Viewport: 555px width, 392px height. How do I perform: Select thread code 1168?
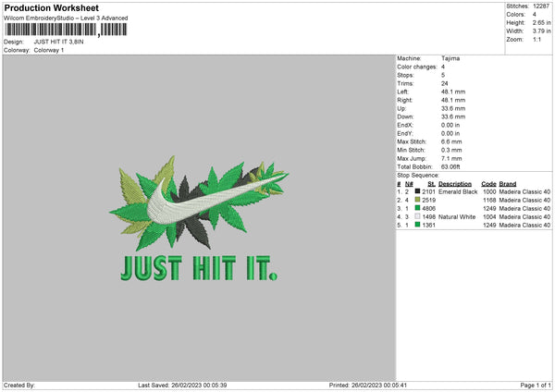(x=489, y=201)
